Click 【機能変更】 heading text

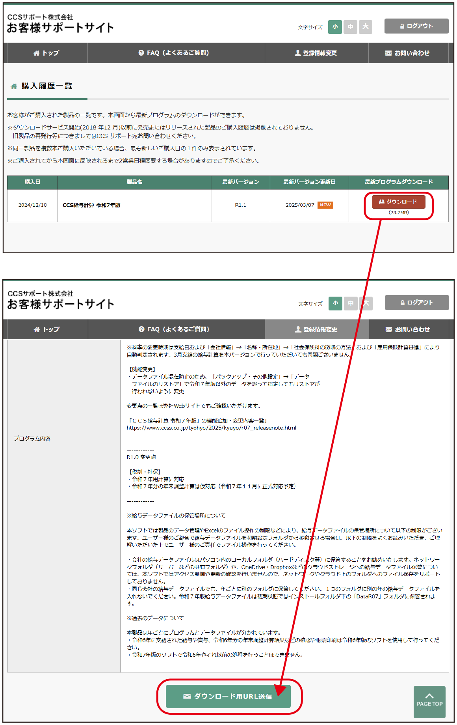[142, 369]
